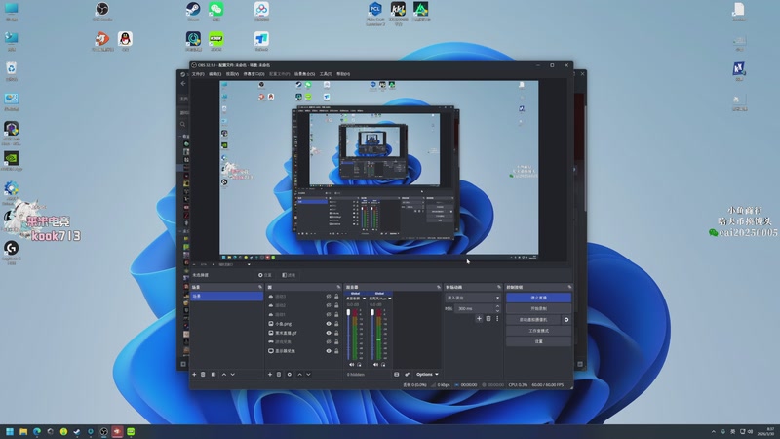Click the 停止直播 button
This screenshot has height=439, width=780.
coord(537,297)
